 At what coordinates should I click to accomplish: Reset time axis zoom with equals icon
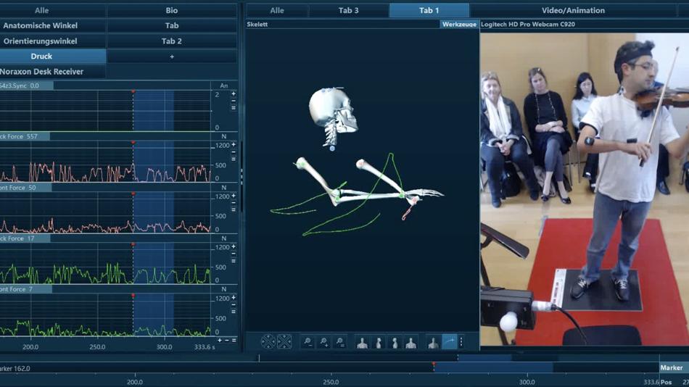click(234, 341)
